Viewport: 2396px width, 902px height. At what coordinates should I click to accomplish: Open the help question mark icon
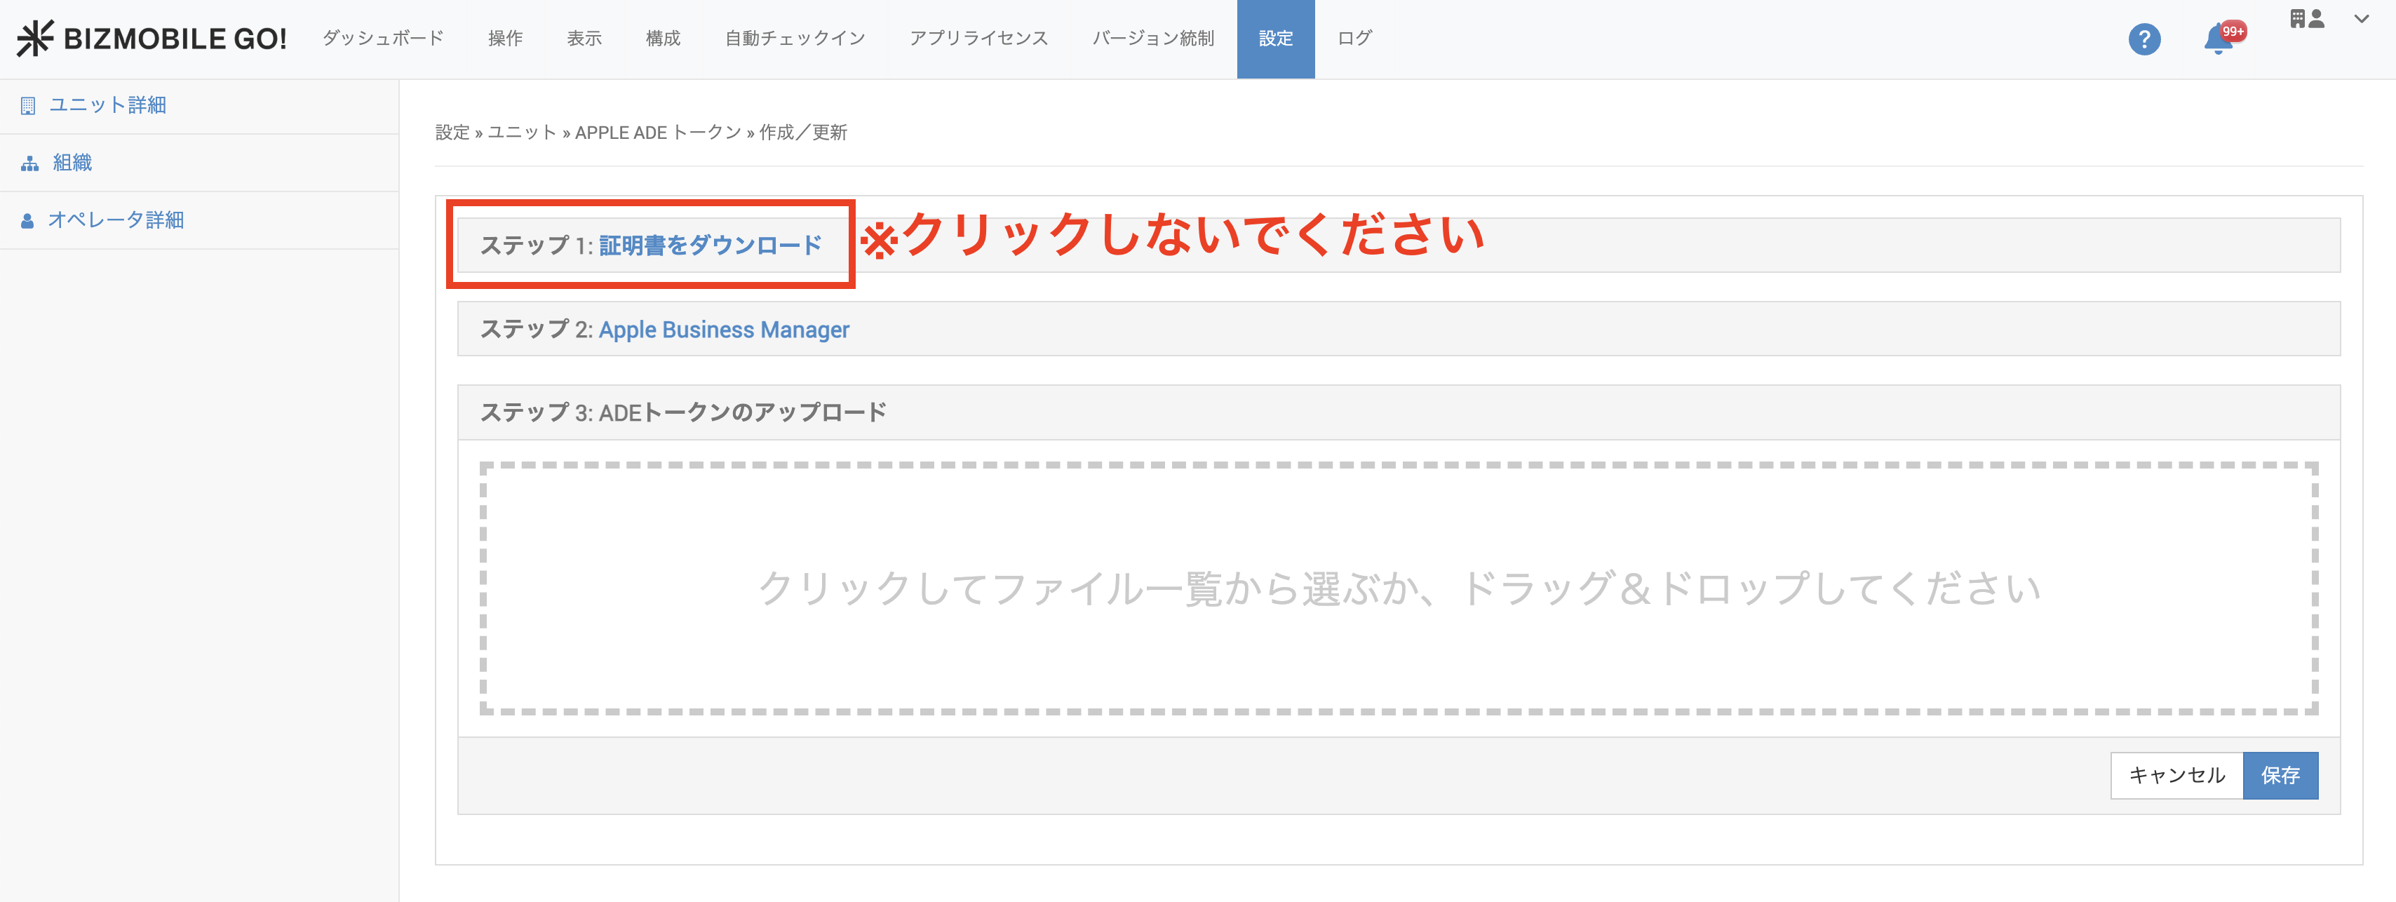pos(2144,39)
